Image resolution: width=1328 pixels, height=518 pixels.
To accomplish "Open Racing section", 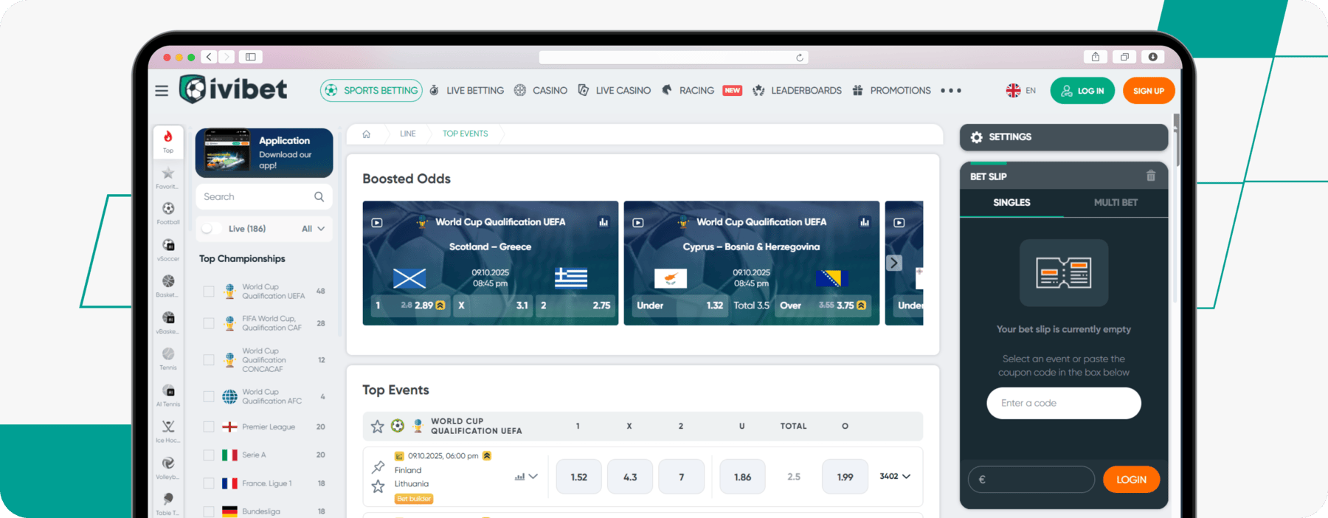I will point(688,91).
